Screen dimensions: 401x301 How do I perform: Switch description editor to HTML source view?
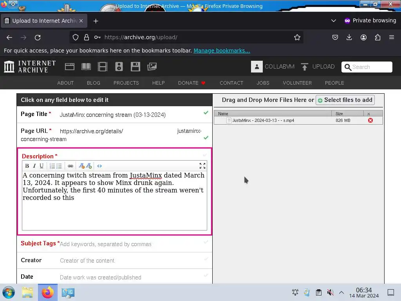(x=99, y=166)
